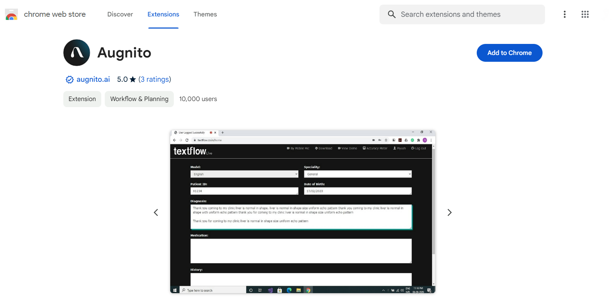Screen dimensions: 613x306
Task: Open the textflow screenshot preview image
Action: coord(303,211)
